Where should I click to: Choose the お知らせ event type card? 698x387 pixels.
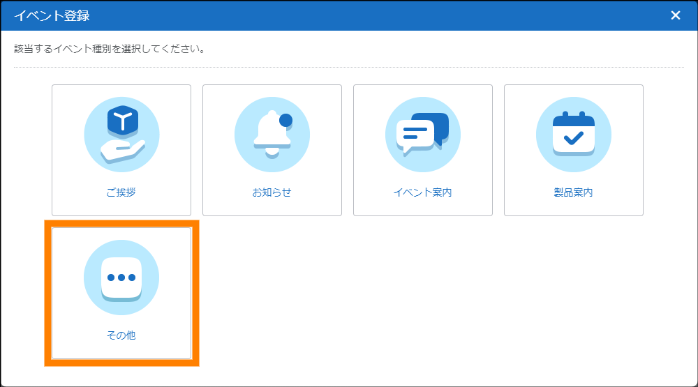[x=272, y=150]
